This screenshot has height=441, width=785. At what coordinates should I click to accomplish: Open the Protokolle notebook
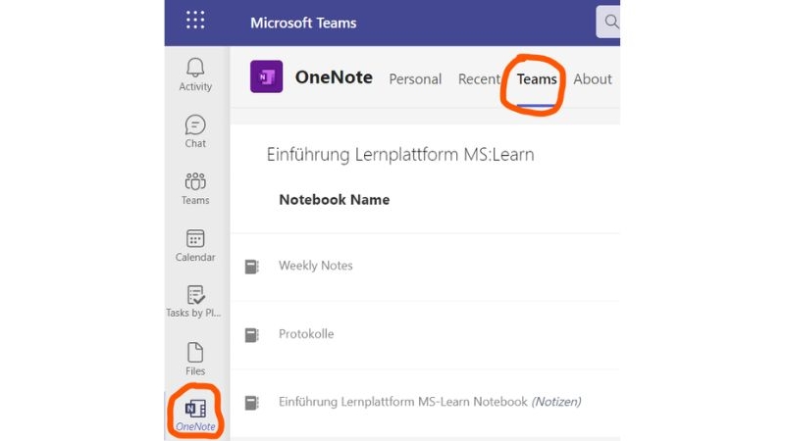pyautogui.click(x=306, y=334)
